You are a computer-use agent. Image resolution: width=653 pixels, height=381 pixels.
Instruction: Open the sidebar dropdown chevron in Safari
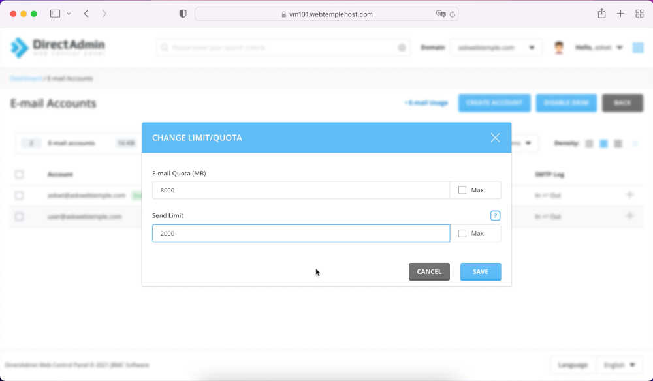pos(69,14)
